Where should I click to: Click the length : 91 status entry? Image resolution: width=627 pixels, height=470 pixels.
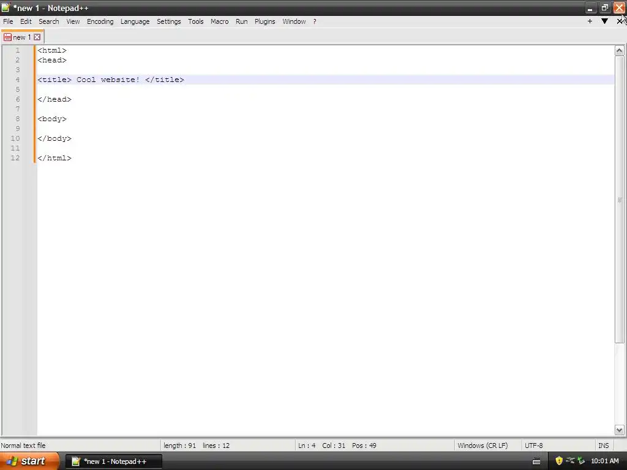(x=179, y=446)
